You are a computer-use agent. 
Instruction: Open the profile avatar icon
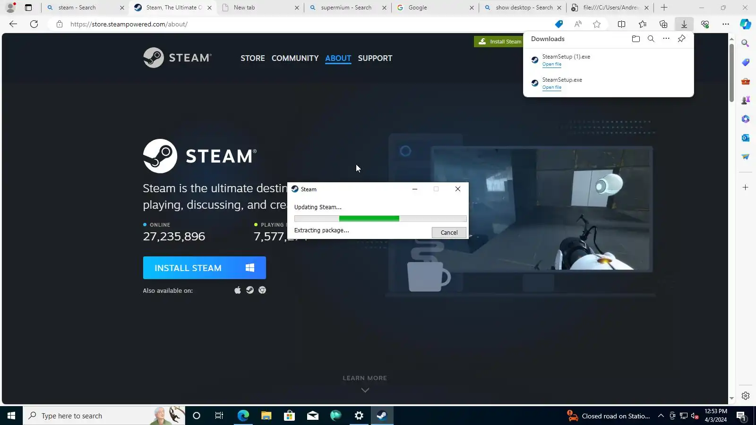(x=10, y=8)
